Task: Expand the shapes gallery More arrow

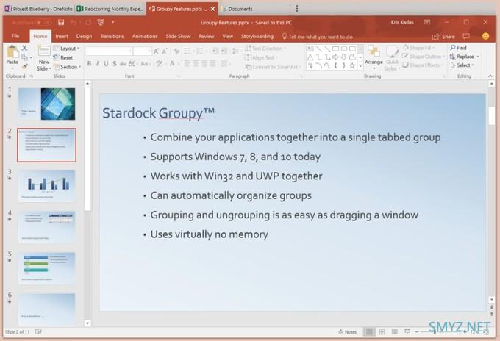Action: pos(360,66)
